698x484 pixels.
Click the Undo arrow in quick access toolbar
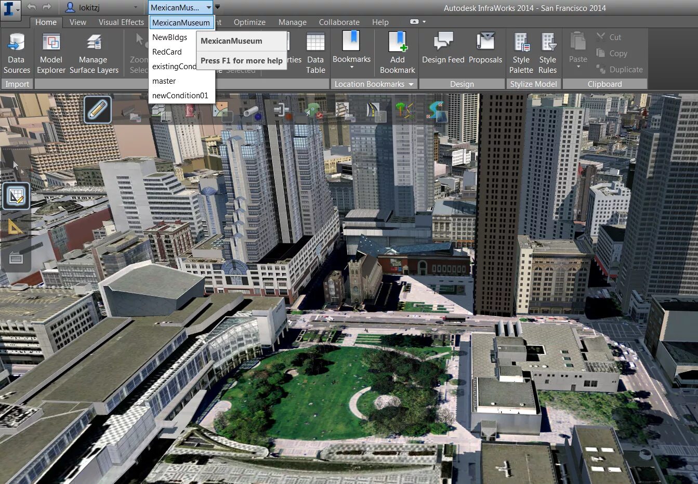pyautogui.click(x=32, y=7)
